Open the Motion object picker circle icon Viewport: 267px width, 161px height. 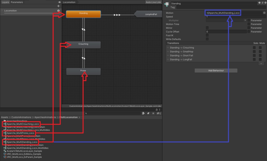264,13
